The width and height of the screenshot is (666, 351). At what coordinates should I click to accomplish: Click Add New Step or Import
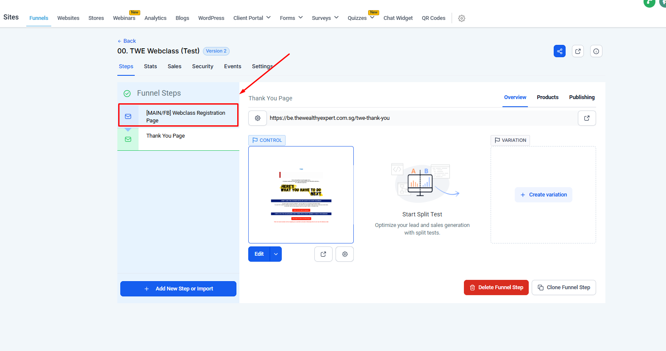click(178, 289)
